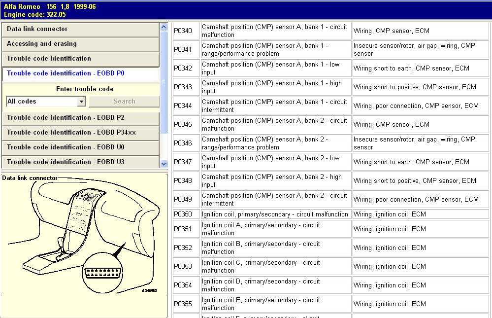The image size is (492, 318).
Task: Open the Data link connector section
Action: click(81, 29)
